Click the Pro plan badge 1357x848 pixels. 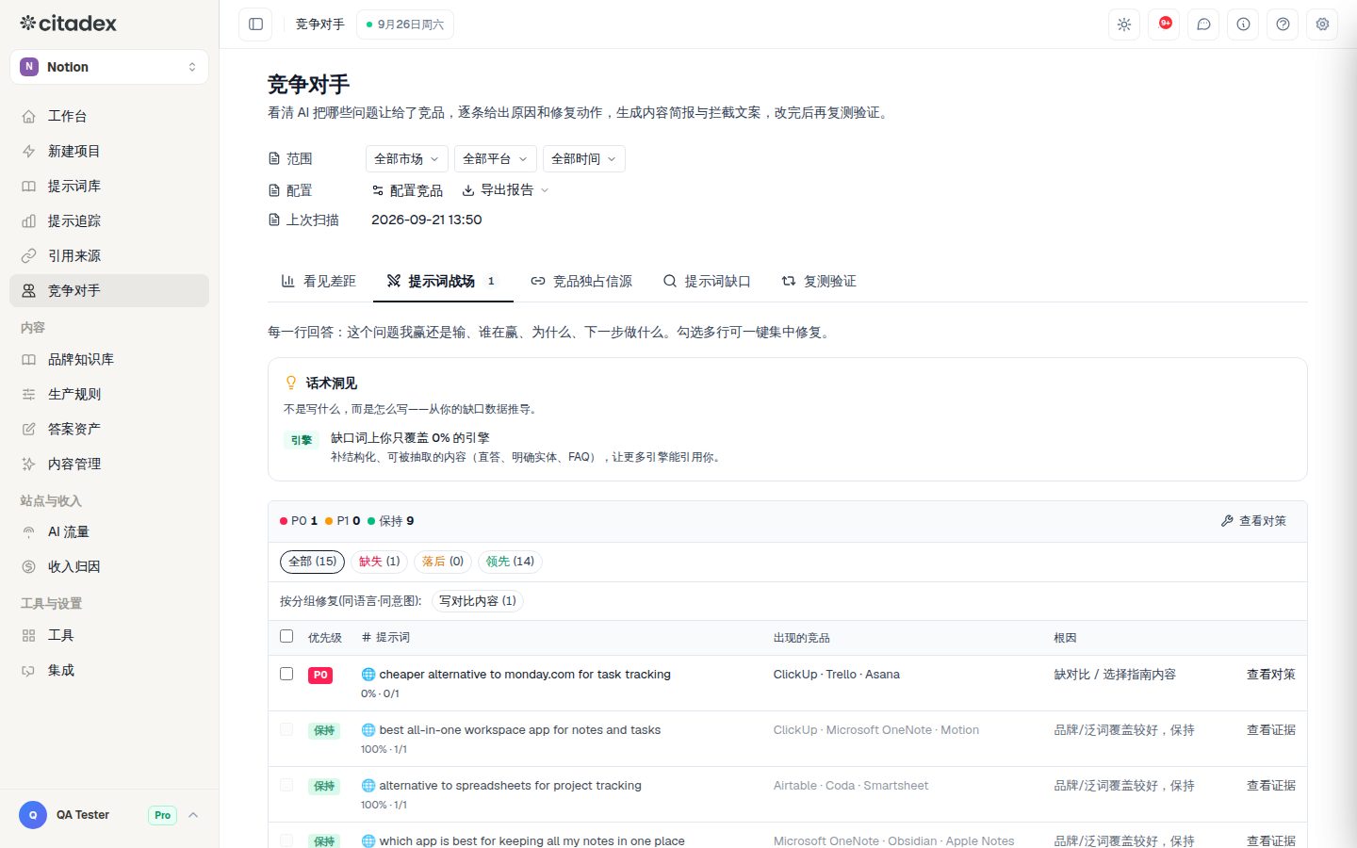tap(162, 815)
